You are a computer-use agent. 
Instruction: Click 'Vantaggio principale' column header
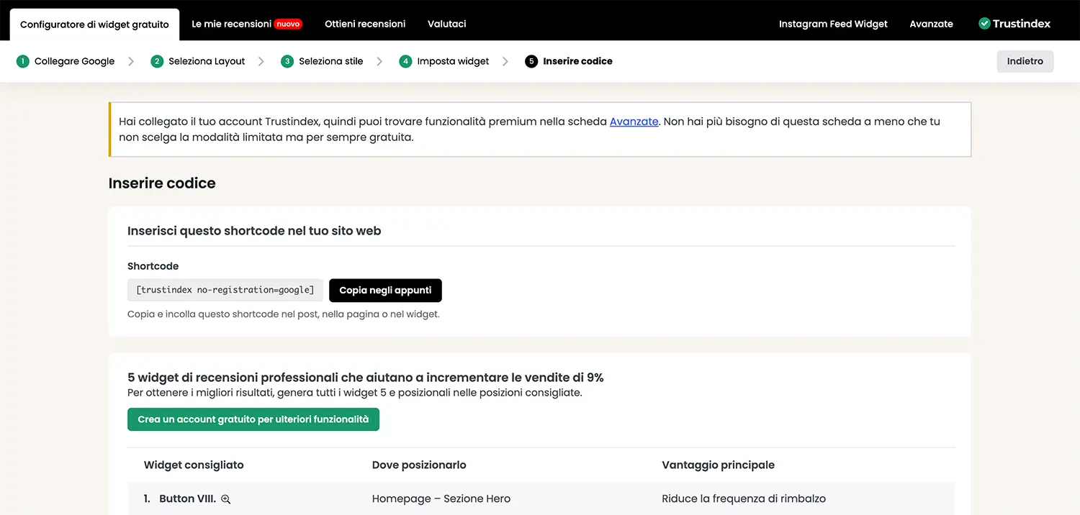coord(718,465)
